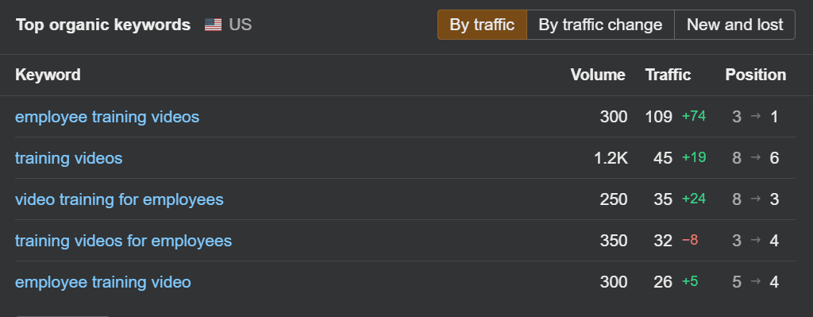The width and height of the screenshot is (813, 317).
Task: Click the 1.2K volume value
Action: tap(611, 158)
